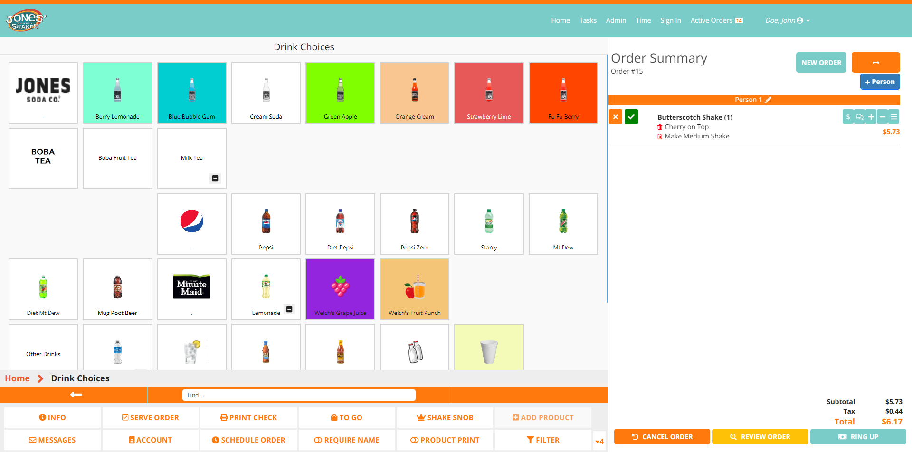Toggle the Serve Order option
This screenshot has height=452, width=912.
[x=151, y=418]
